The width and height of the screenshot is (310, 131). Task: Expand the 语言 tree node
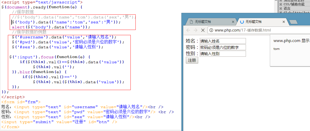[x=281, y=8]
